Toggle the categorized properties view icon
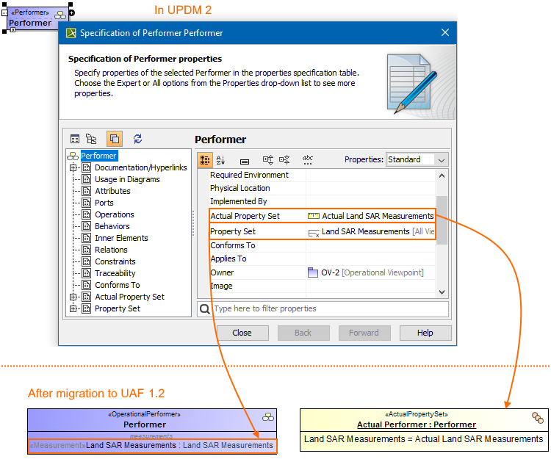 (x=205, y=160)
